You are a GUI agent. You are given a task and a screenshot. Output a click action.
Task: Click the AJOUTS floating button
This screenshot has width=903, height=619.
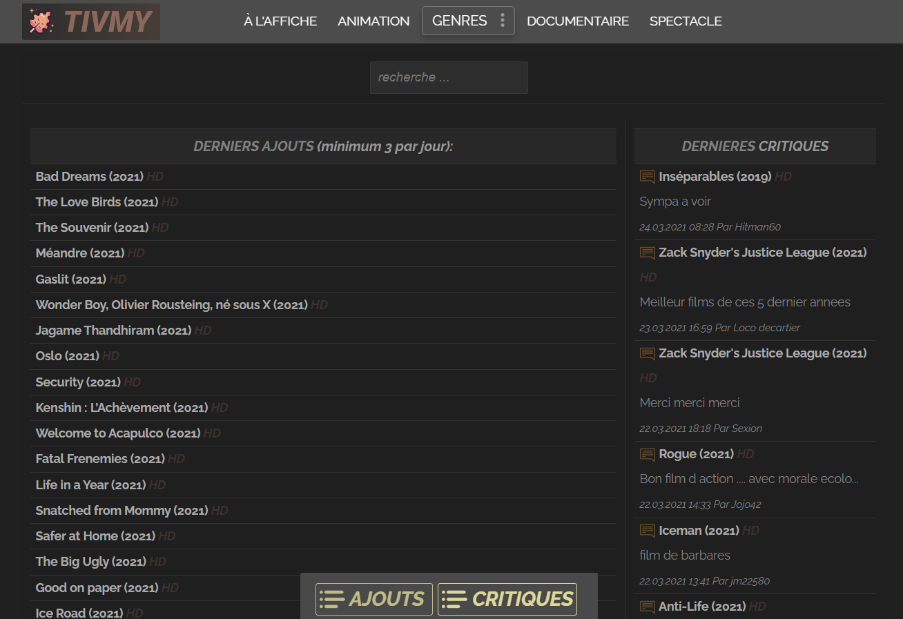[374, 599]
